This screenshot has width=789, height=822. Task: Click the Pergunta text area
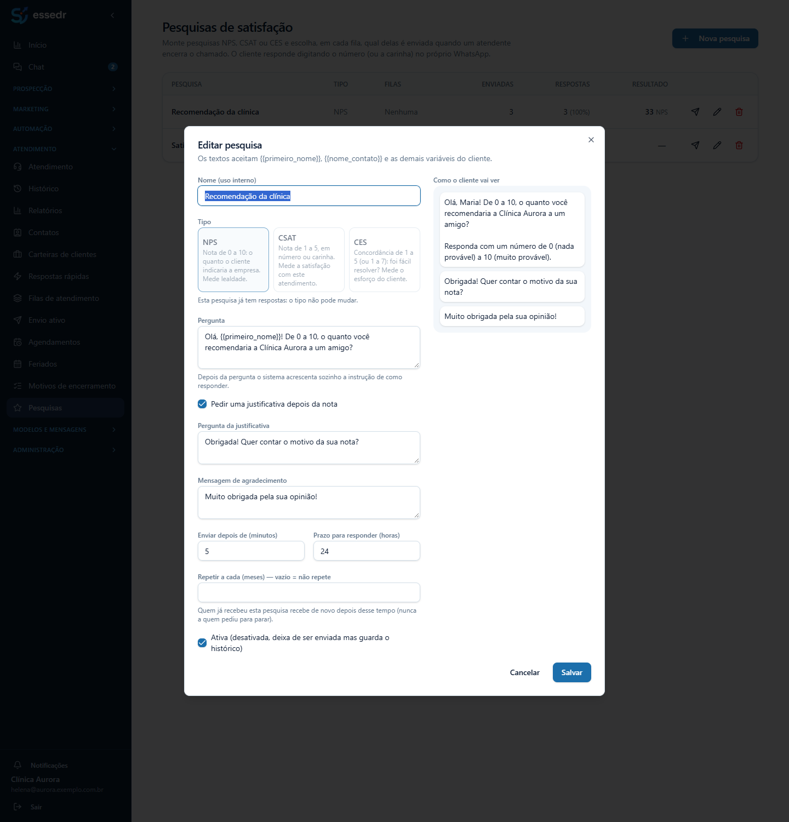pos(309,347)
